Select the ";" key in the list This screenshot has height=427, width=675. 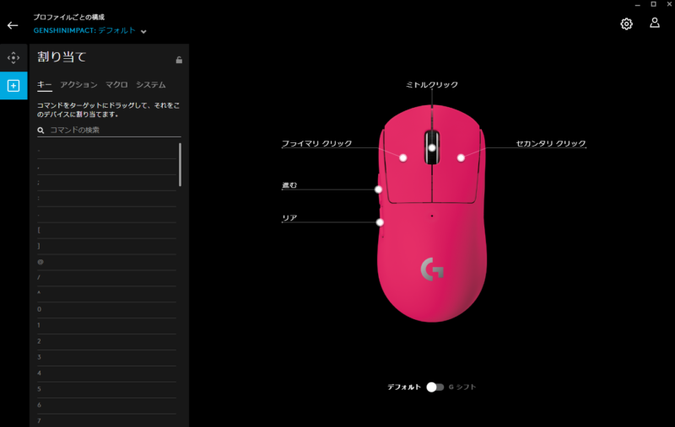tap(107, 183)
